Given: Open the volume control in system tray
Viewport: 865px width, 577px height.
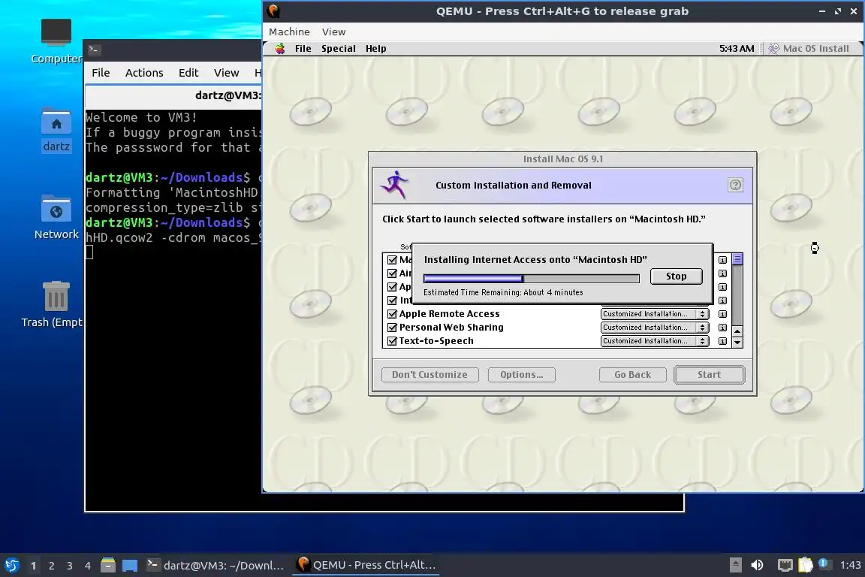Looking at the screenshot, I should (x=758, y=565).
